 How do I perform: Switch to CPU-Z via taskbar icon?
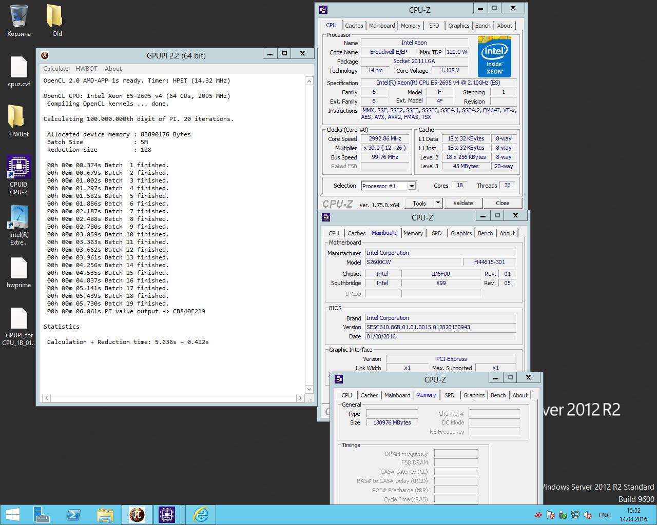pos(166,515)
